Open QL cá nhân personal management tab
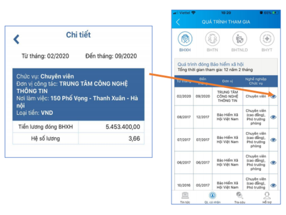 (x=212, y=197)
